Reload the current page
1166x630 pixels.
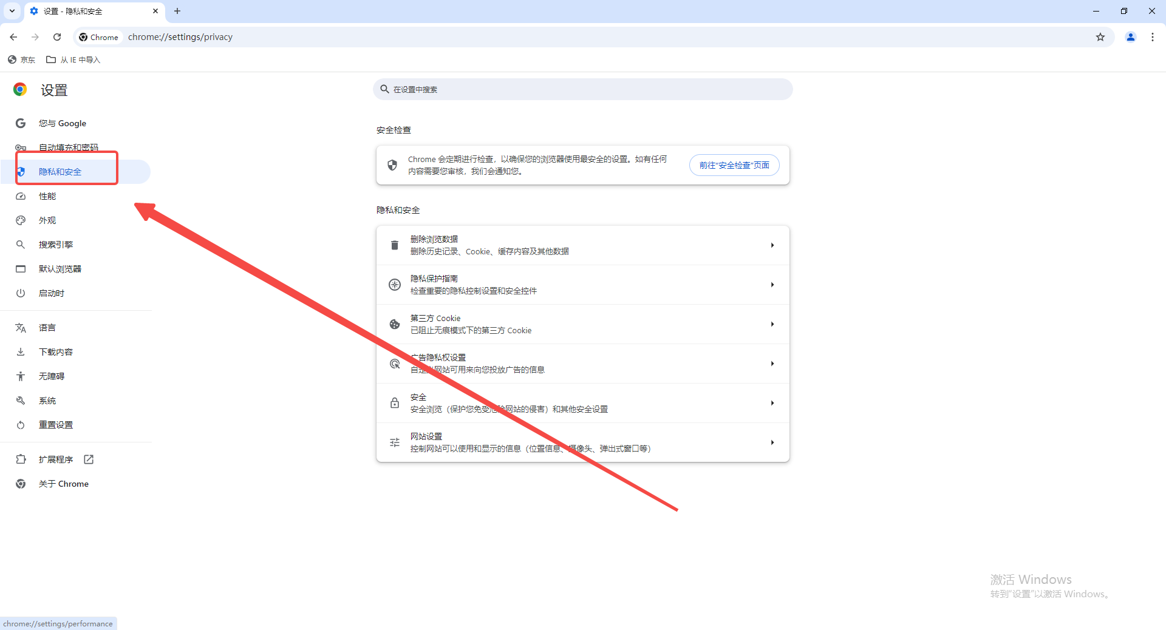tap(57, 37)
